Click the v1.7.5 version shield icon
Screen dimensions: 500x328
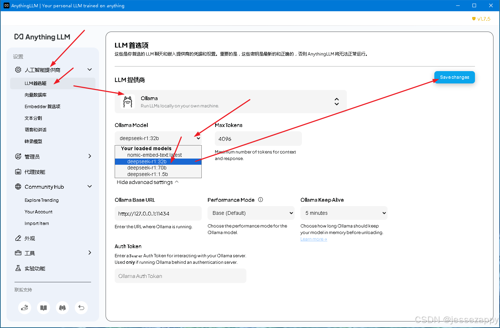(x=474, y=19)
